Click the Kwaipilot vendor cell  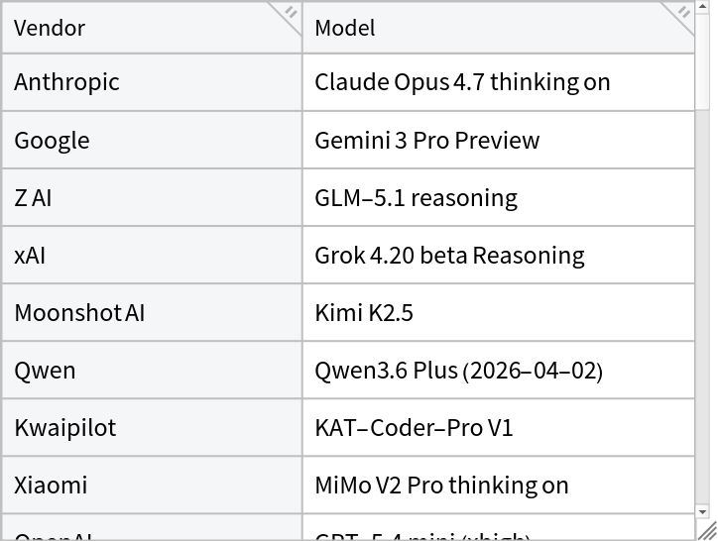(152, 427)
